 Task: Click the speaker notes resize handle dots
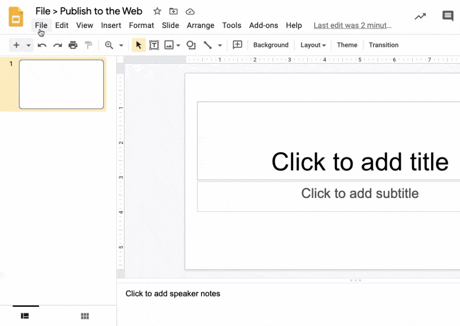pyautogui.click(x=355, y=280)
